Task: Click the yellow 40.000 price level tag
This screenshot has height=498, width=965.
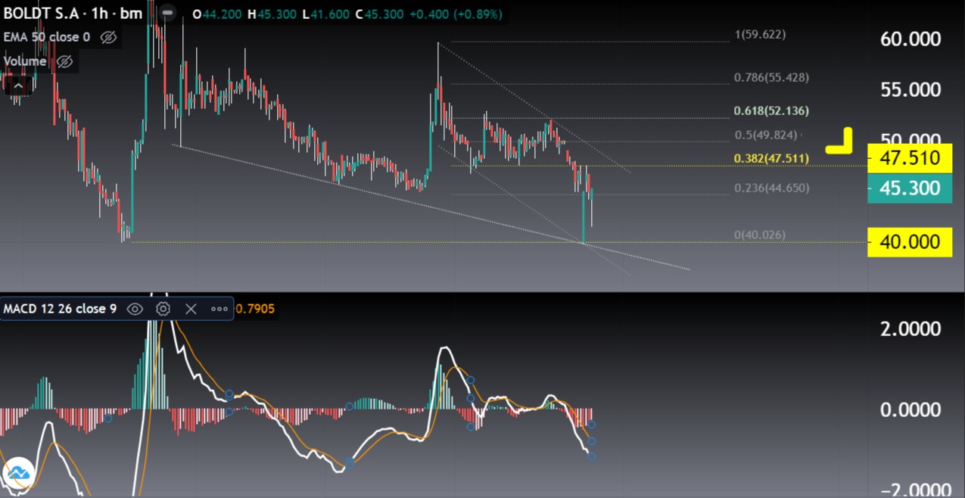Action: (909, 242)
